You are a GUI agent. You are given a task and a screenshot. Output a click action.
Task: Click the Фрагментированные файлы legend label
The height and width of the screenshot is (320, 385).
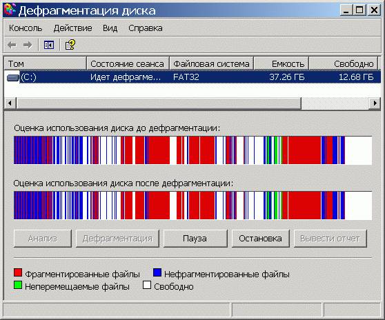coord(83,274)
